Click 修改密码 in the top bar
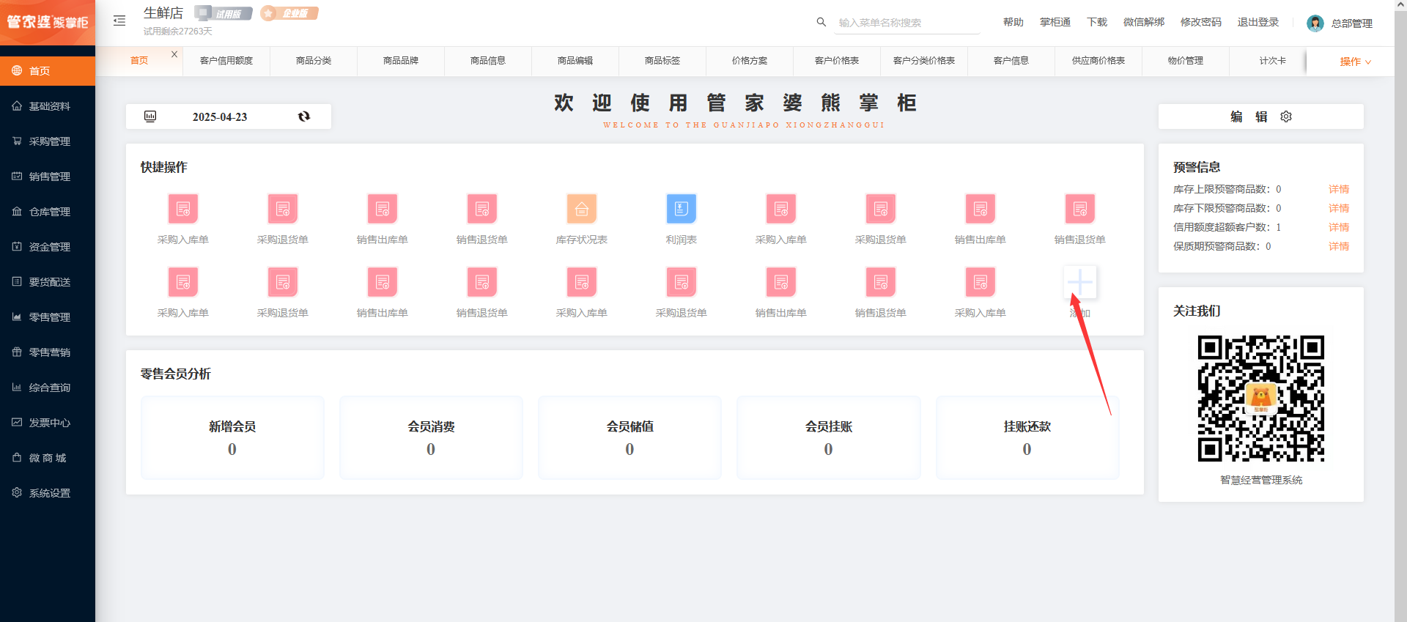The width and height of the screenshot is (1407, 622). (1201, 22)
